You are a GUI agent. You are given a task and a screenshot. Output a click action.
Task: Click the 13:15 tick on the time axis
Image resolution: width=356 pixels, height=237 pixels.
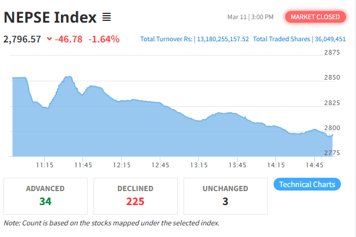coord(198,165)
